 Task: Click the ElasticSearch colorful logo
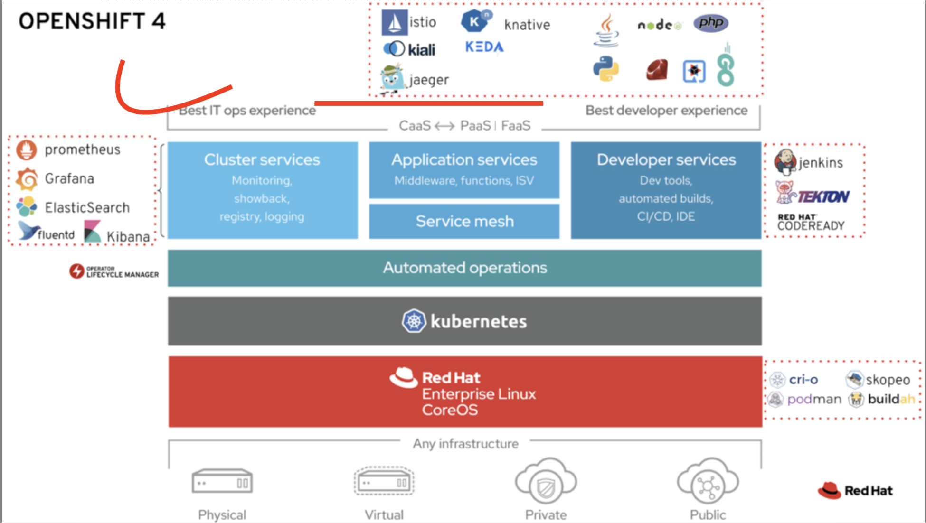[x=27, y=206]
